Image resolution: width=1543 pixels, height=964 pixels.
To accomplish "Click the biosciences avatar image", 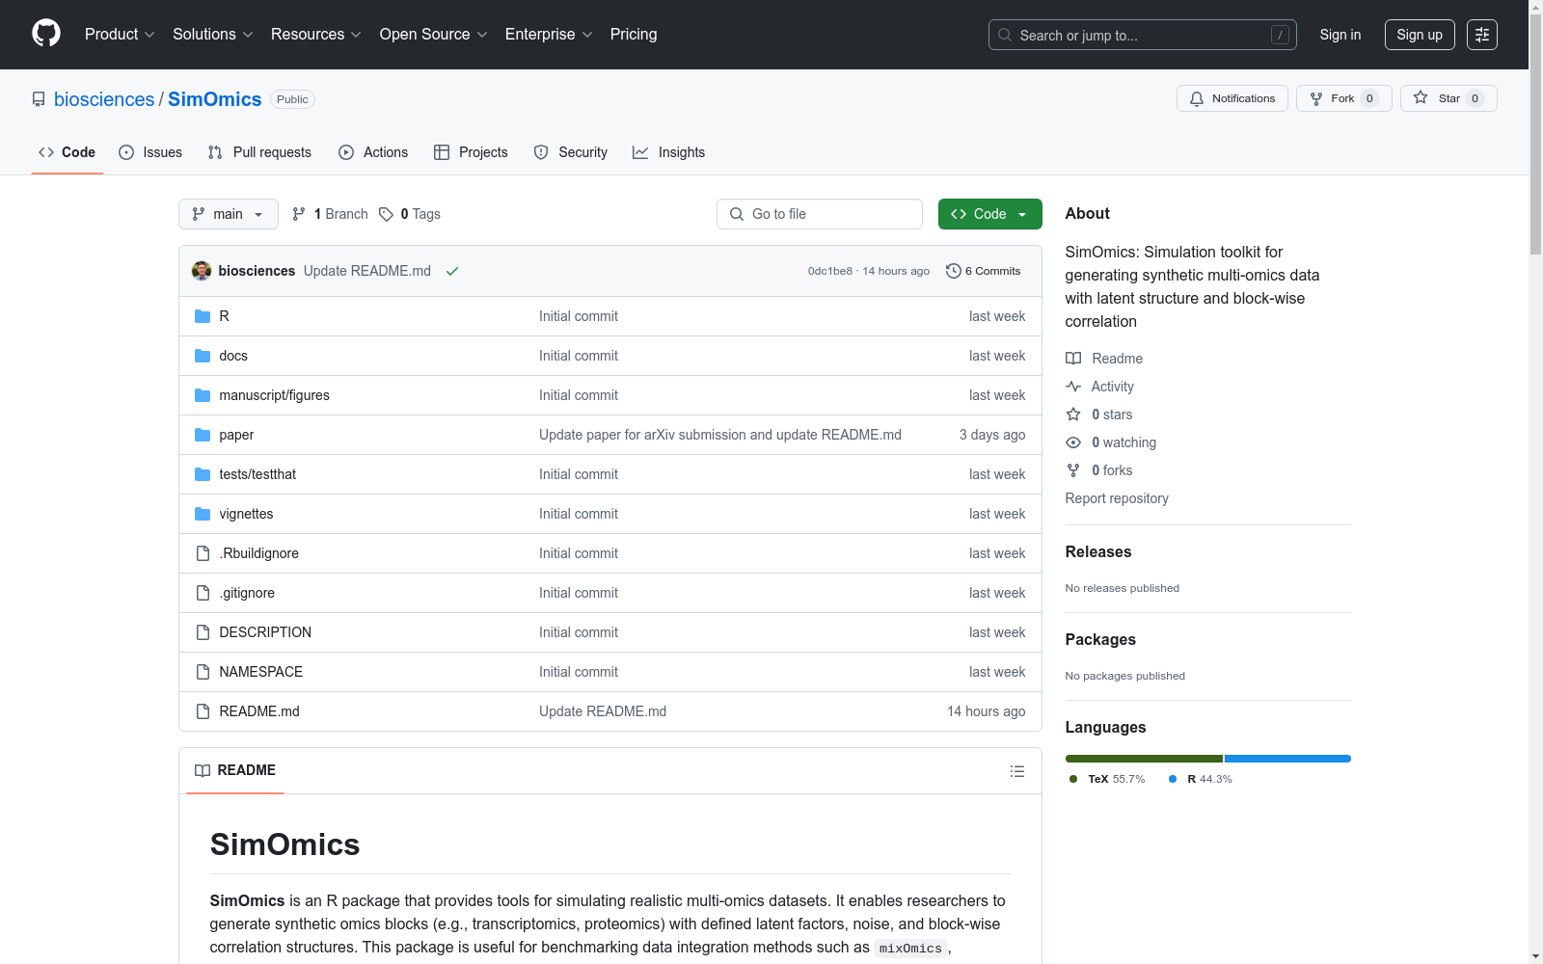I will pos(202,271).
